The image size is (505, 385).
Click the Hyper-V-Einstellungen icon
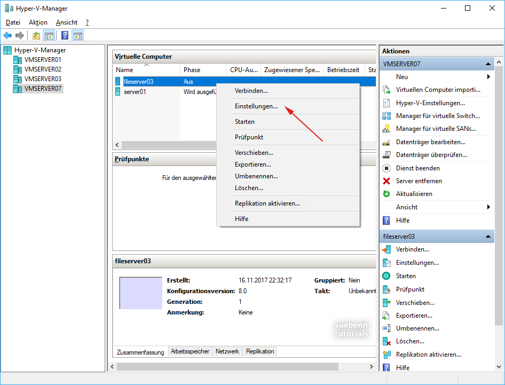386,103
